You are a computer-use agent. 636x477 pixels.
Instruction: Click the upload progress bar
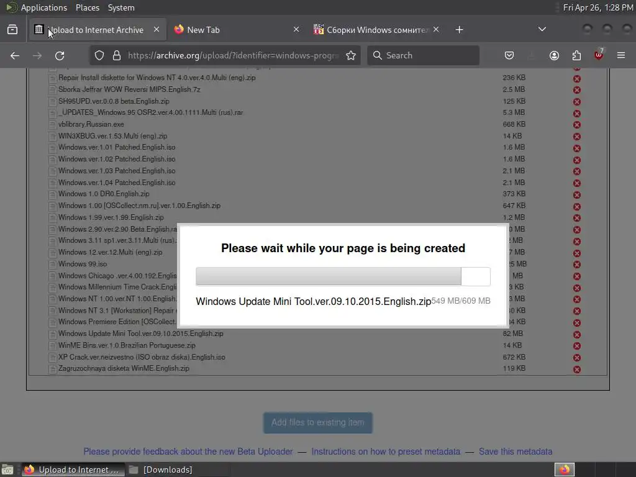tap(343, 276)
